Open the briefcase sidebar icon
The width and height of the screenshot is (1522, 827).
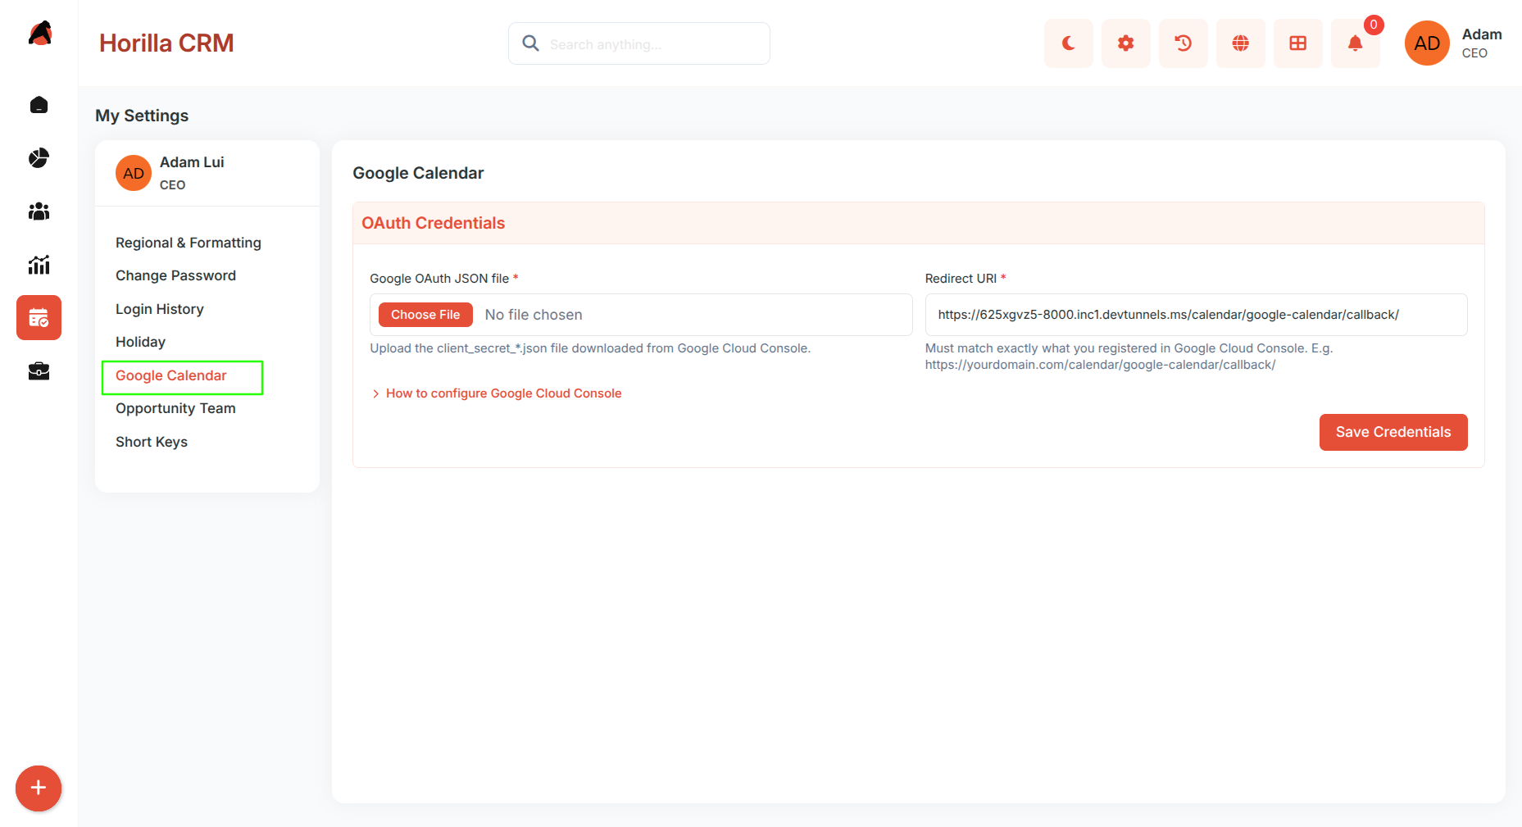coord(39,371)
